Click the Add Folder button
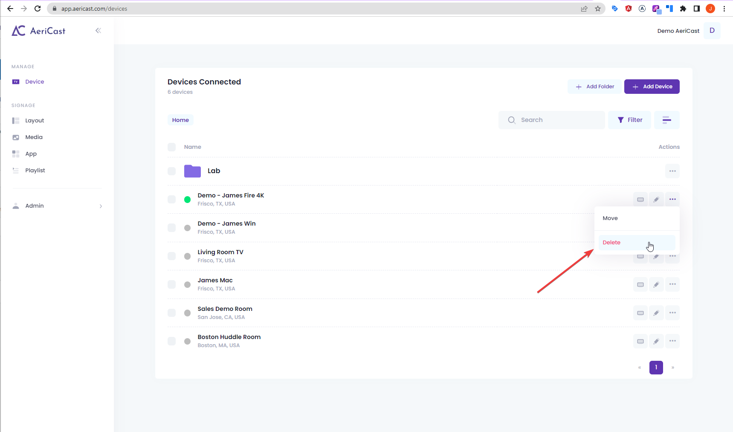Image resolution: width=733 pixels, height=432 pixels. pyautogui.click(x=594, y=87)
